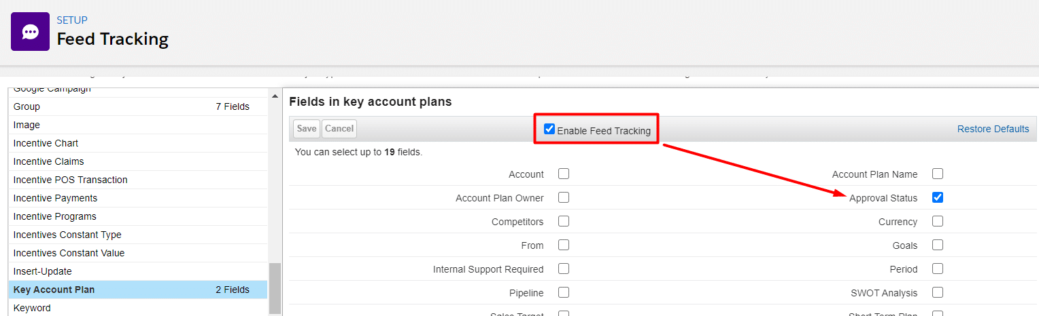The width and height of the screenshot is (1039, 316).
Task: Select Key Account Plan in object list
Action: click(x=54, y=290)
